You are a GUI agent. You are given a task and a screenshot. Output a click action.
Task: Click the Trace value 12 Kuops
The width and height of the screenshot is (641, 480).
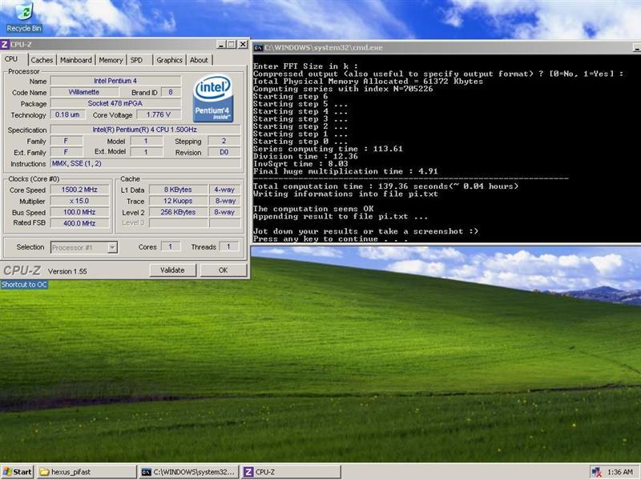coord(178,201)
